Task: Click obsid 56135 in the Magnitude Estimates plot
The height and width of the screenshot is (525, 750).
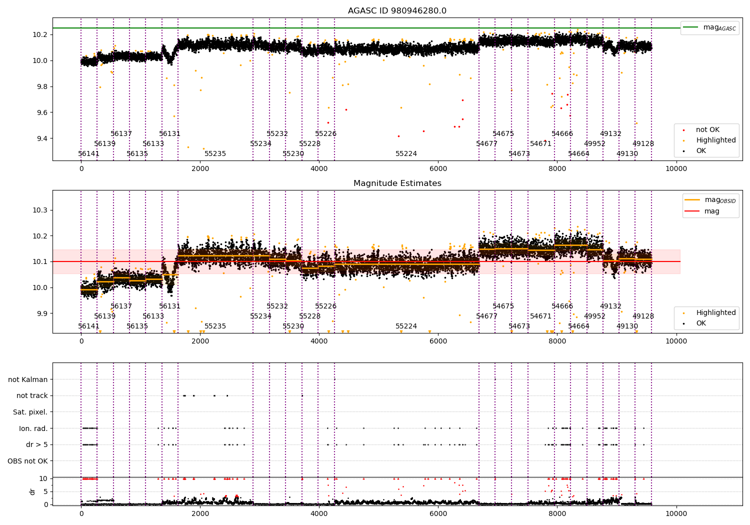Action: 137,326
